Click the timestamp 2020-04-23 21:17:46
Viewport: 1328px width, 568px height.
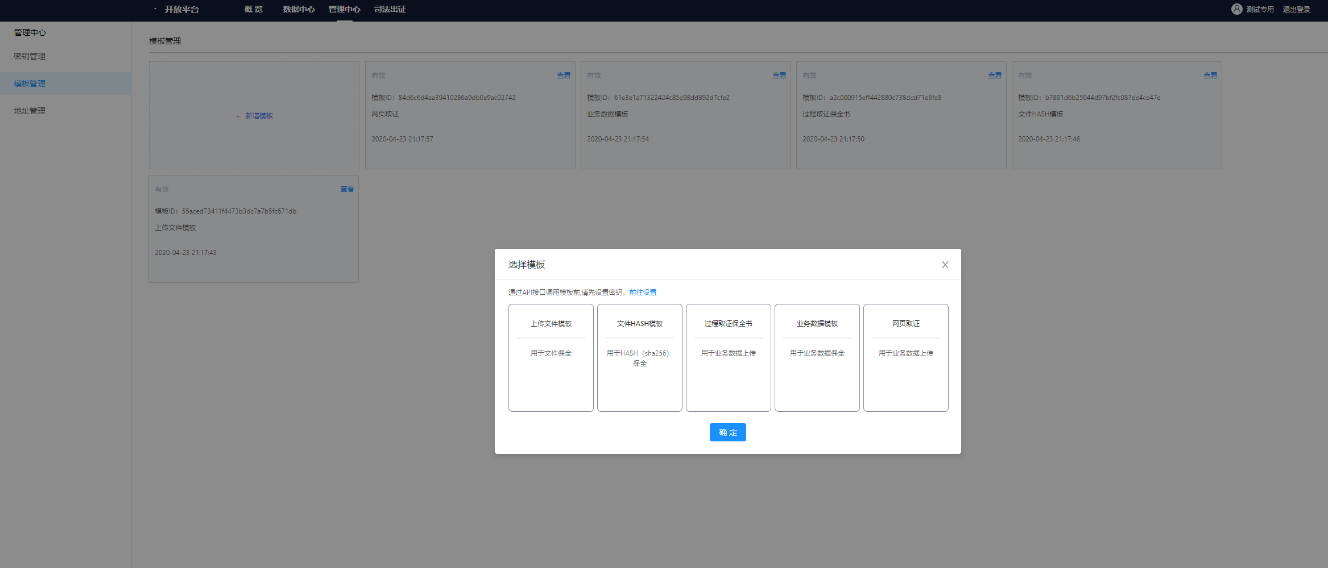1049,139
